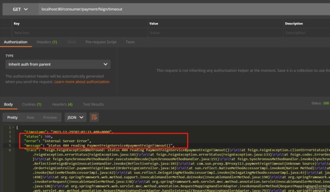Image resolution: width=330 pixels, height=192 pixels.
Task: Open the response Headers (4) tab
Action: pyautogui.click(x=62, y=104)
